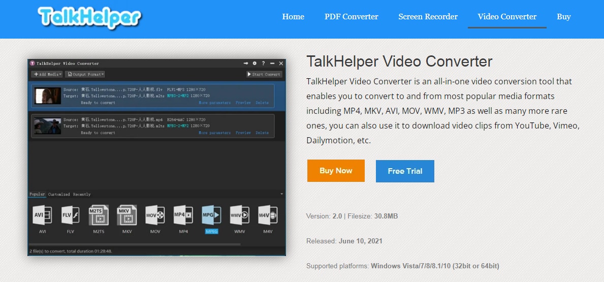Choose the FLV format icon
Viewport: 604px width, 282px height.
(70, 215)
